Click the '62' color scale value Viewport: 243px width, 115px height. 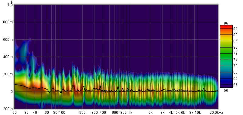pyautogui.click(x=235, y=78)
